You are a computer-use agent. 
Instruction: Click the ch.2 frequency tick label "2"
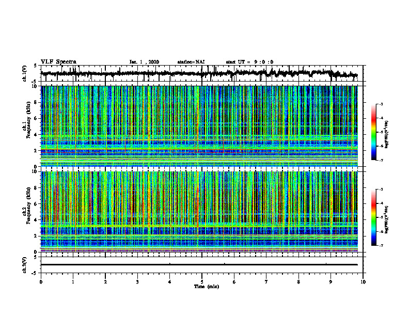tap(36, 236)
